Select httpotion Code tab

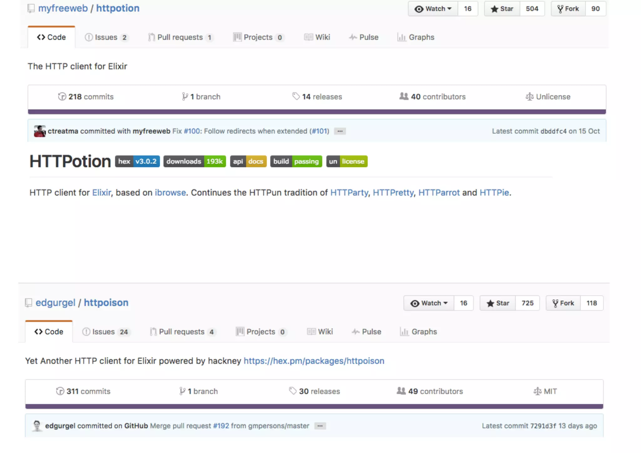[51, 37]
